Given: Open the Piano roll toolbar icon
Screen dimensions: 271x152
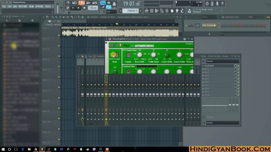Looking at the screenshot, I should tap(157, 11).
